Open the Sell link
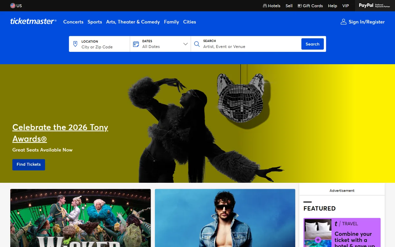Image resolution: width=395 pixels, height=247 pixels. click(x=289, y=6)
